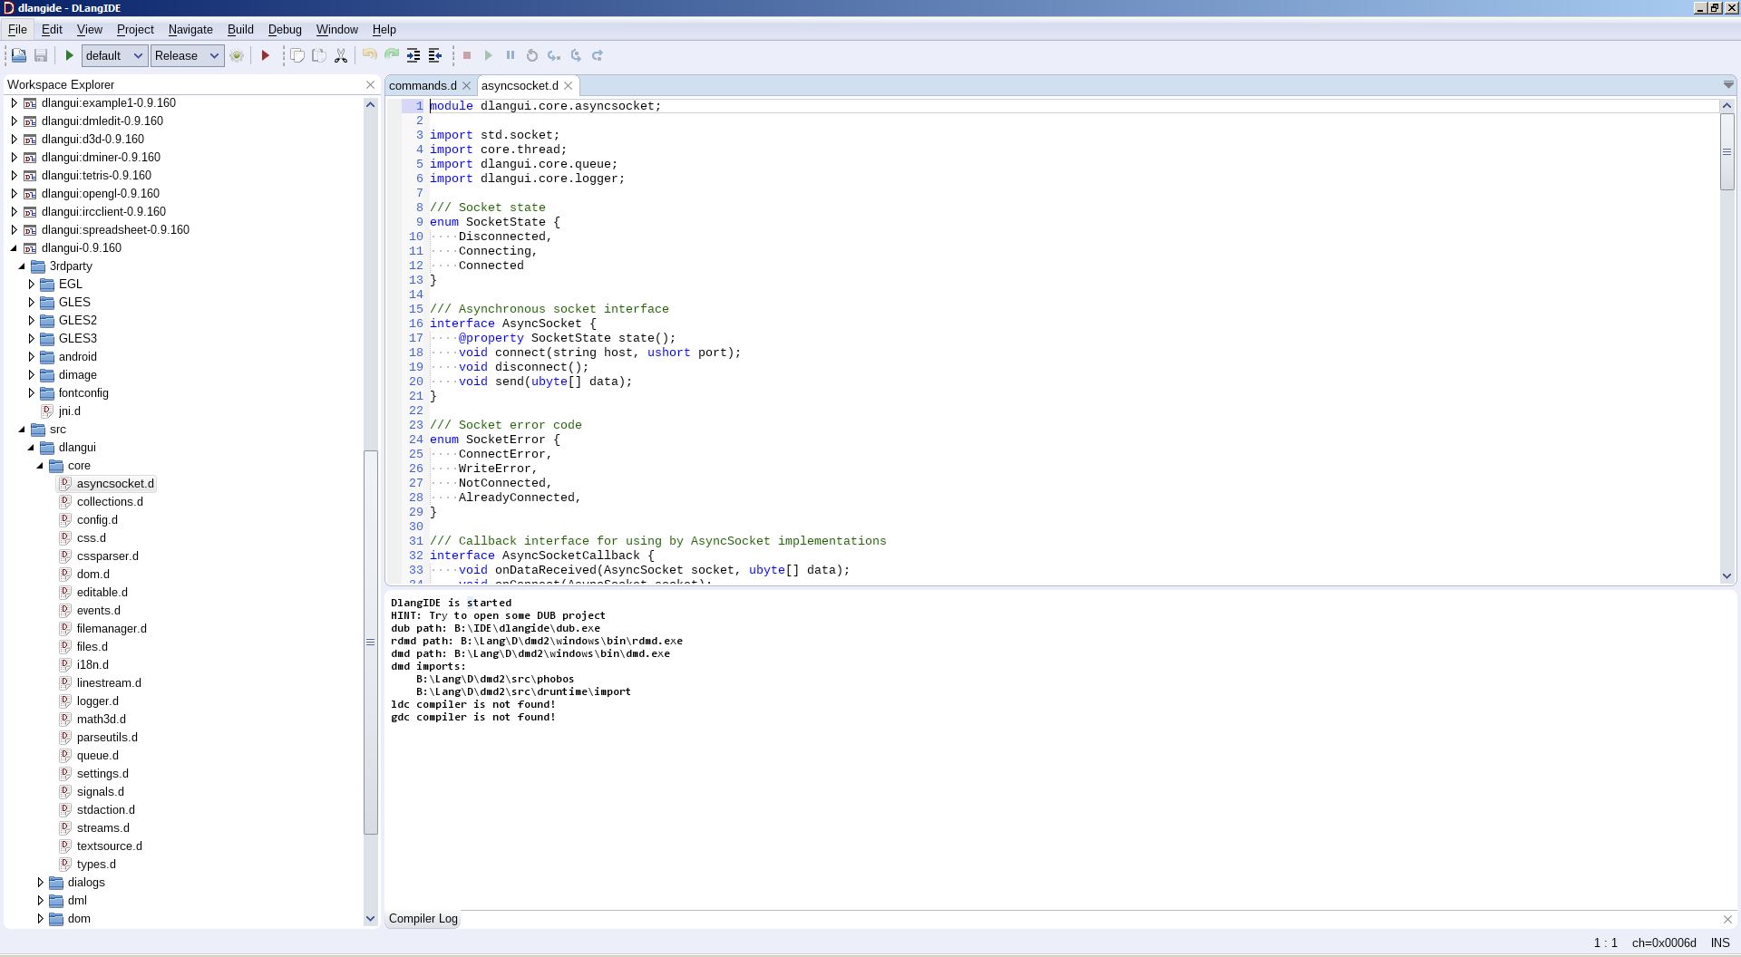Click the open file icon in toolbar
This screenshot has width=1741, height=957.
(18, 55)
